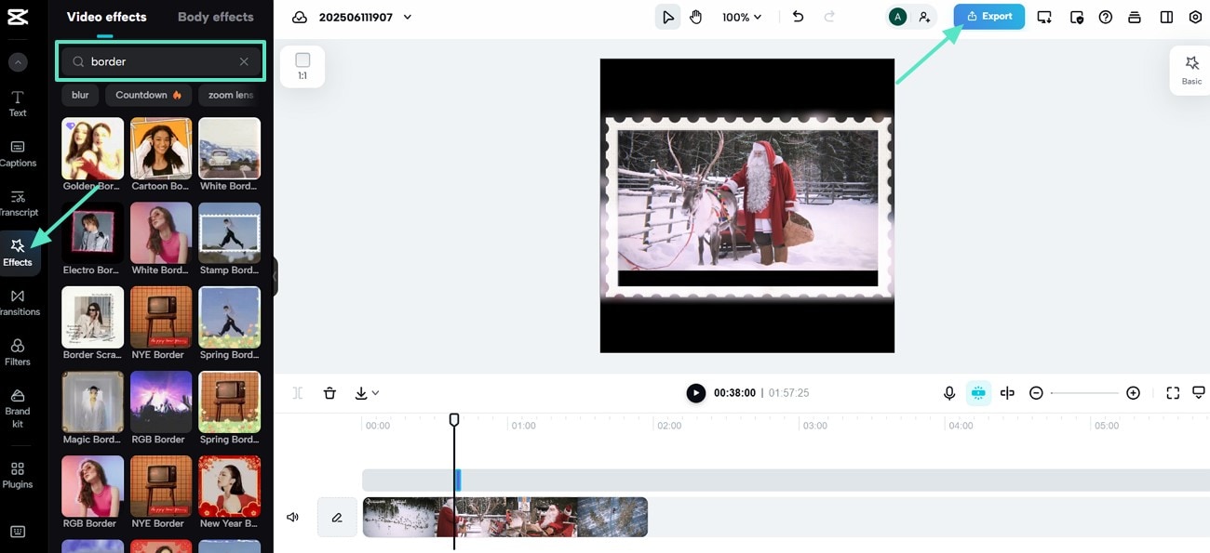Zoom out the timeline with minus icon
Viewport: 1210px width, 553px height.
(1036, 393)
